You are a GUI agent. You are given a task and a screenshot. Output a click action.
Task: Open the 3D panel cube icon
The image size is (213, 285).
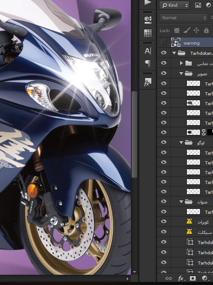coord(148,20)
